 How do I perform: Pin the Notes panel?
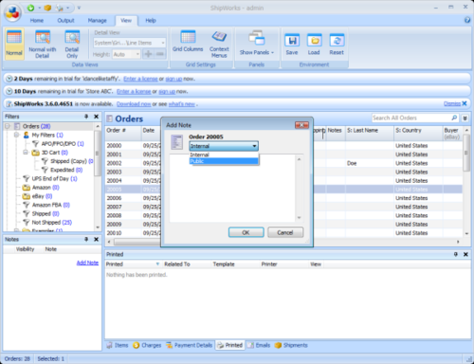pos(86,240)
